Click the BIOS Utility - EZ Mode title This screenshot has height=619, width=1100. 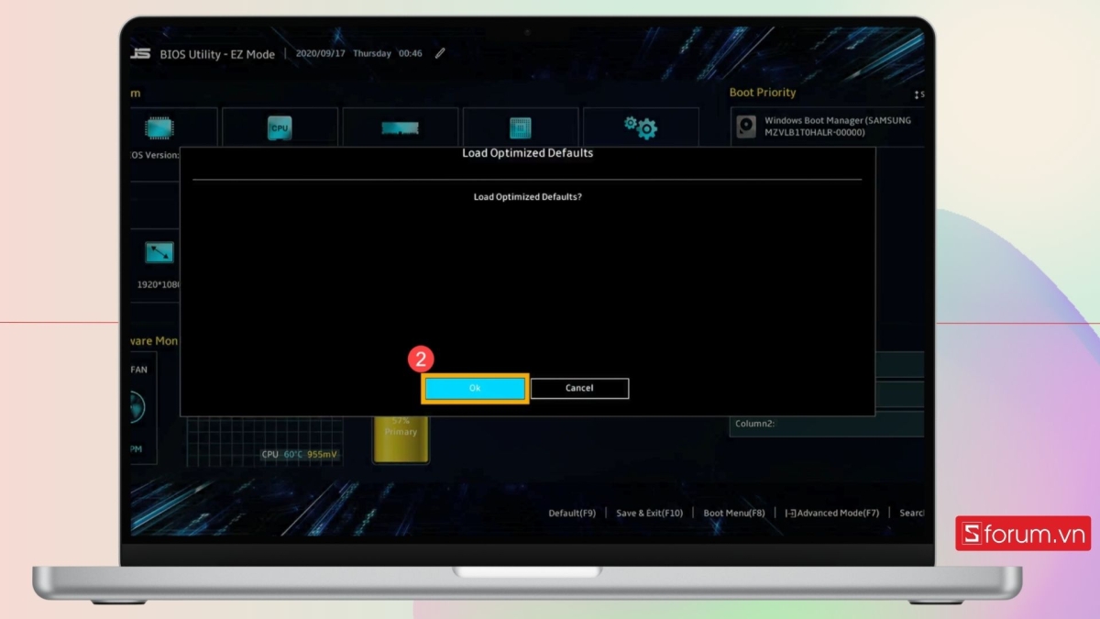click(x=217, y=54)
